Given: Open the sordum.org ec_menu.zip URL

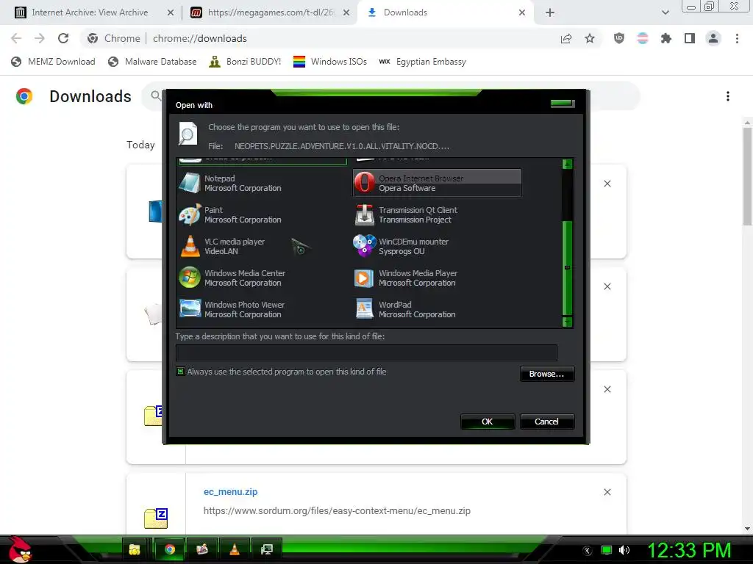Looking at the screenshot, I should coord(337,511).
